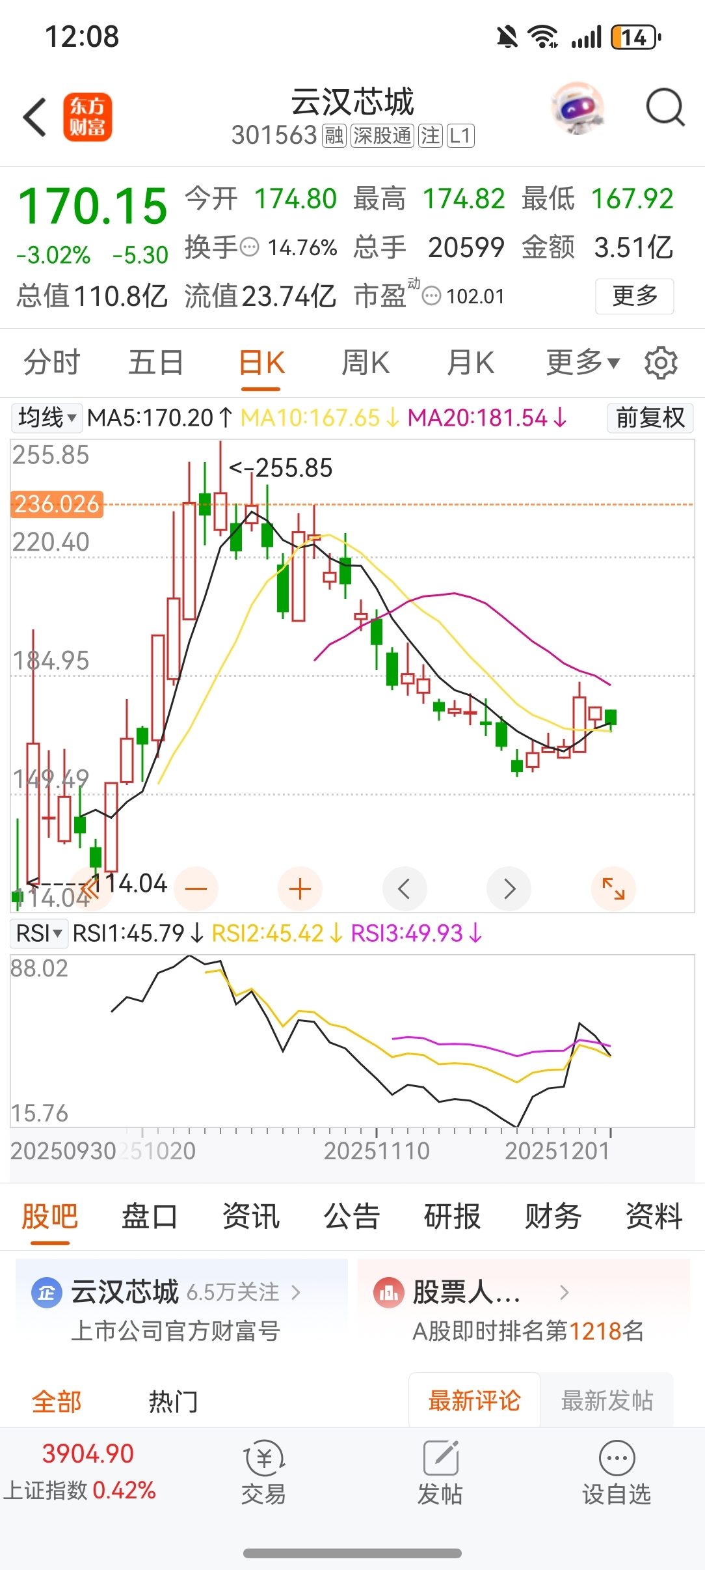Tap the 市盈 info circle icon
This screenshot has height=1570, width=705.
431,296
